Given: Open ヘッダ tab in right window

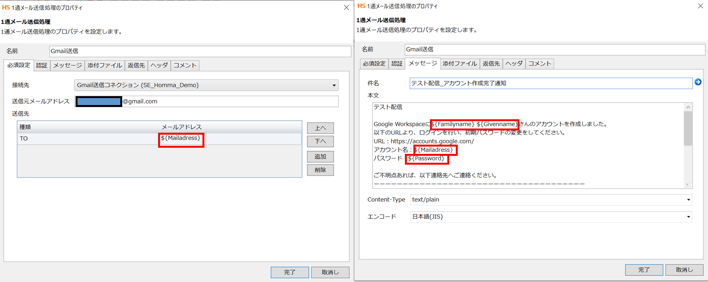Looking at the screenshot, I should tap(514, 64).
